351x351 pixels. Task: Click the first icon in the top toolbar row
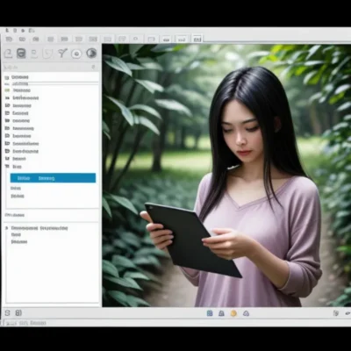pos(9,39)
